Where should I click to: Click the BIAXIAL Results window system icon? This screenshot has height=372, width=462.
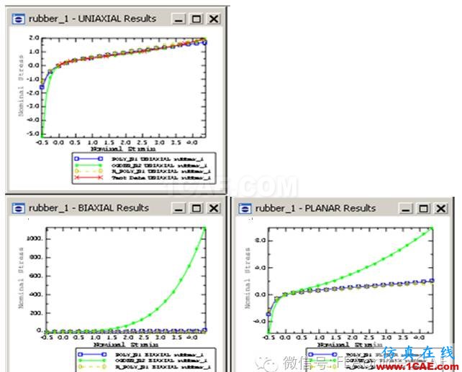(x=18, y=208)
